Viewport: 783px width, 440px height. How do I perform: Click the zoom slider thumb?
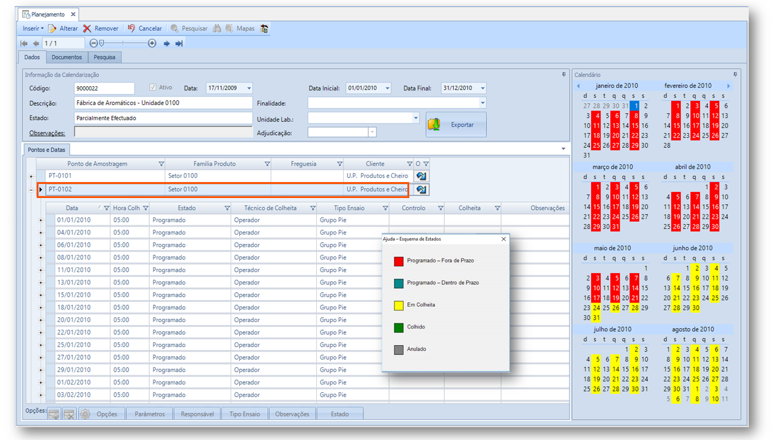point(102,43)
